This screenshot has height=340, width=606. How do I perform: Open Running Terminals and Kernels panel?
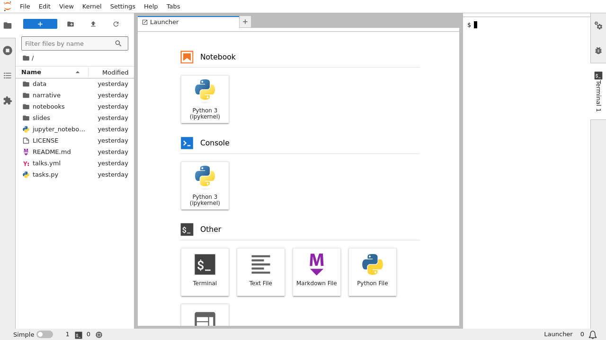click(8, 51)
